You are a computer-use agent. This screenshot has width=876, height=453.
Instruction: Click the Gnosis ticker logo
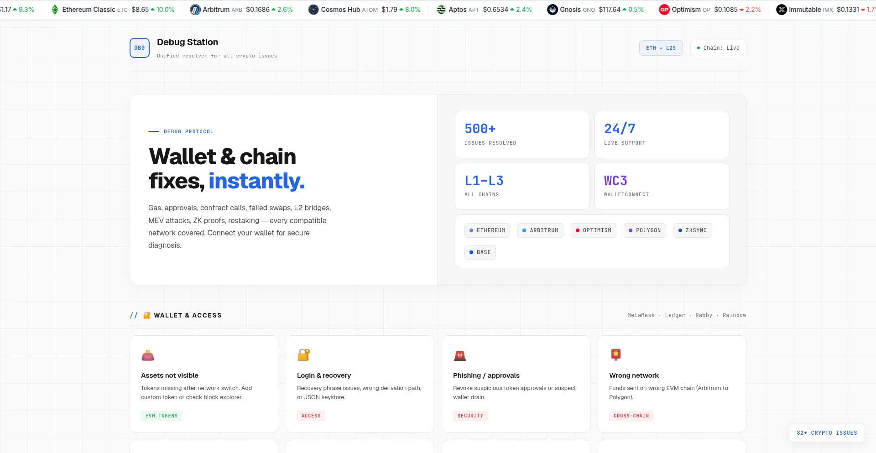click(x=553, y=10)
